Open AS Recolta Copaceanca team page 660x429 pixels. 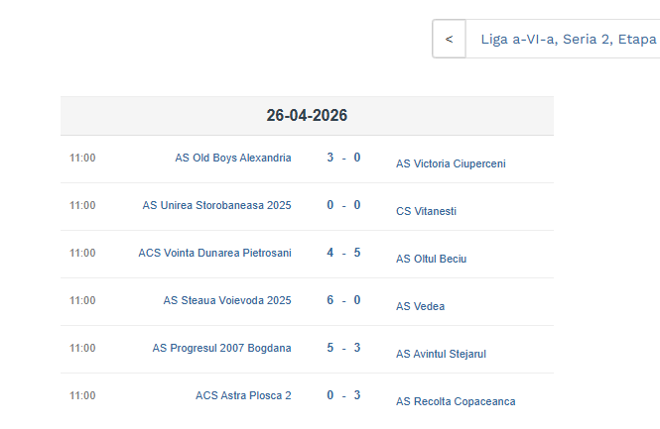(456, 401)
